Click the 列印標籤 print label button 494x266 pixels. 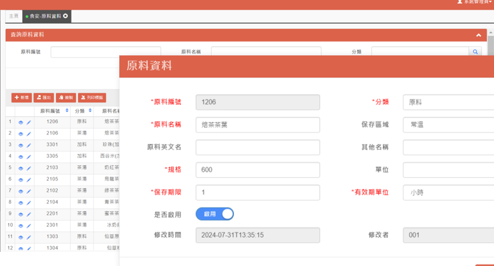click(92, 98)
